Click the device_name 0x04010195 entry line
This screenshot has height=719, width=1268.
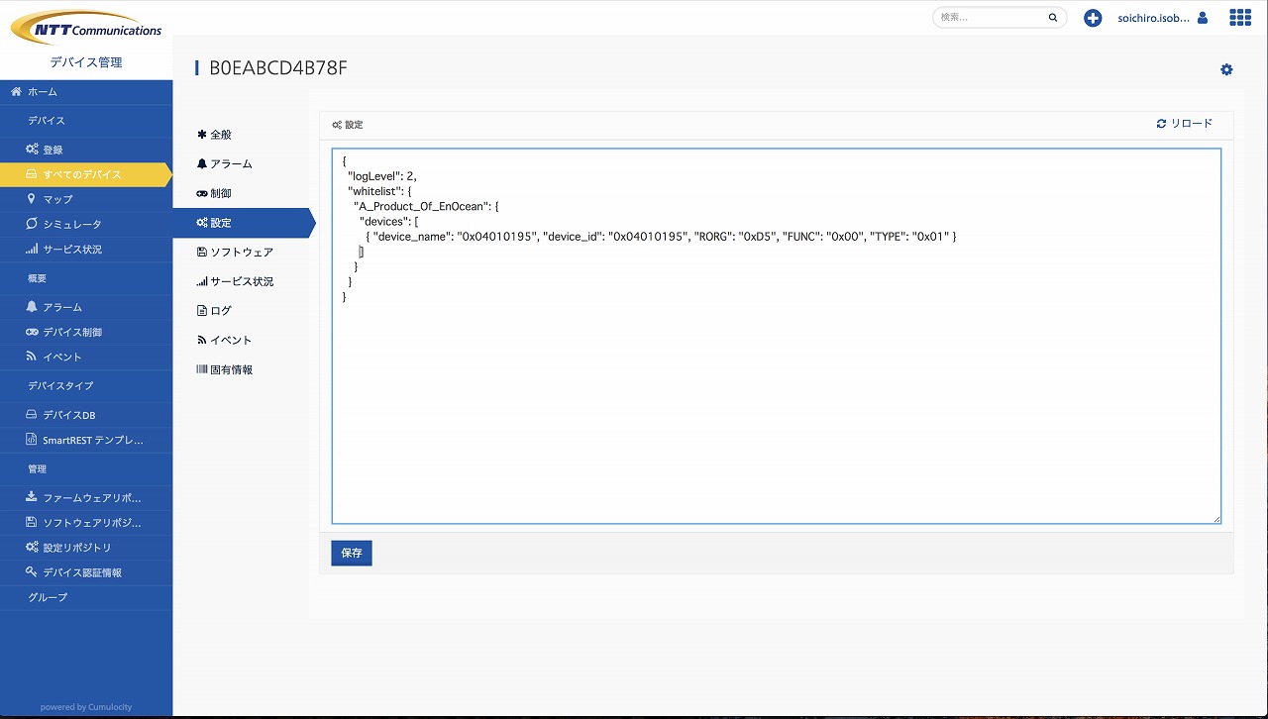[x=661, y=237]
